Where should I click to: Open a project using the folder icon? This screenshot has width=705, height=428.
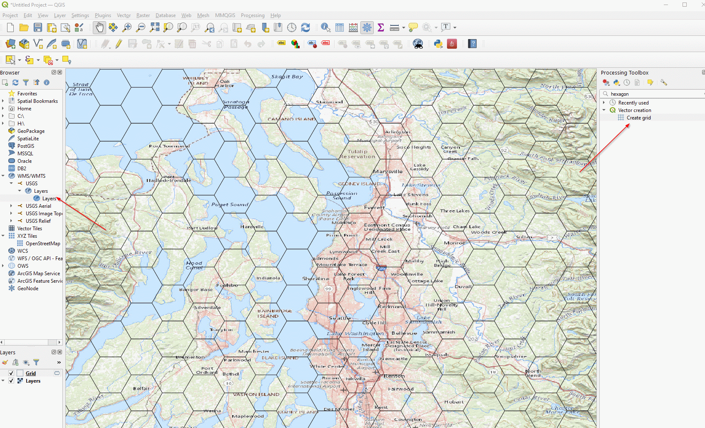click(x=24, y=27)
